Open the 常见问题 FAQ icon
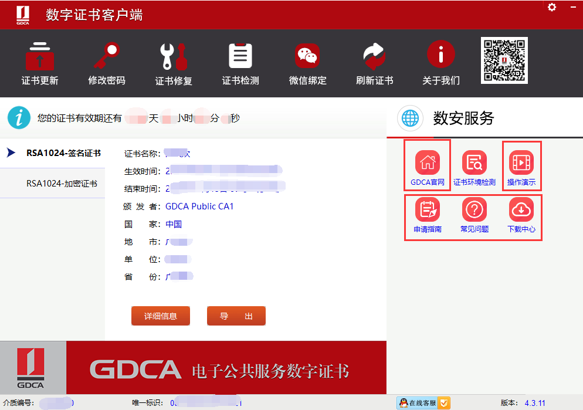The width and height of the screenshot is (583, 410). tap(474, 209)
